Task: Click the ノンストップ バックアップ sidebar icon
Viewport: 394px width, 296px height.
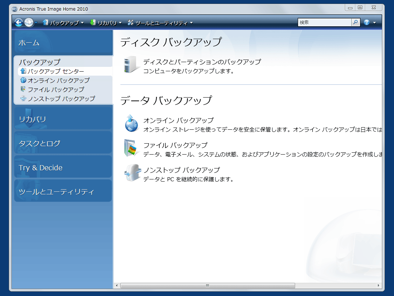Action: (23, 98)
